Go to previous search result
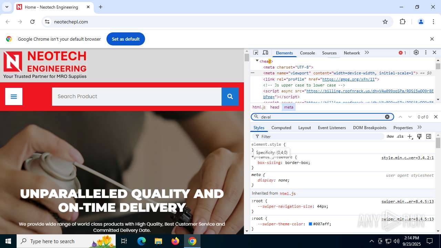Image resolution: width=441 pixels, height=248 pixels. (x=400, y=117)
